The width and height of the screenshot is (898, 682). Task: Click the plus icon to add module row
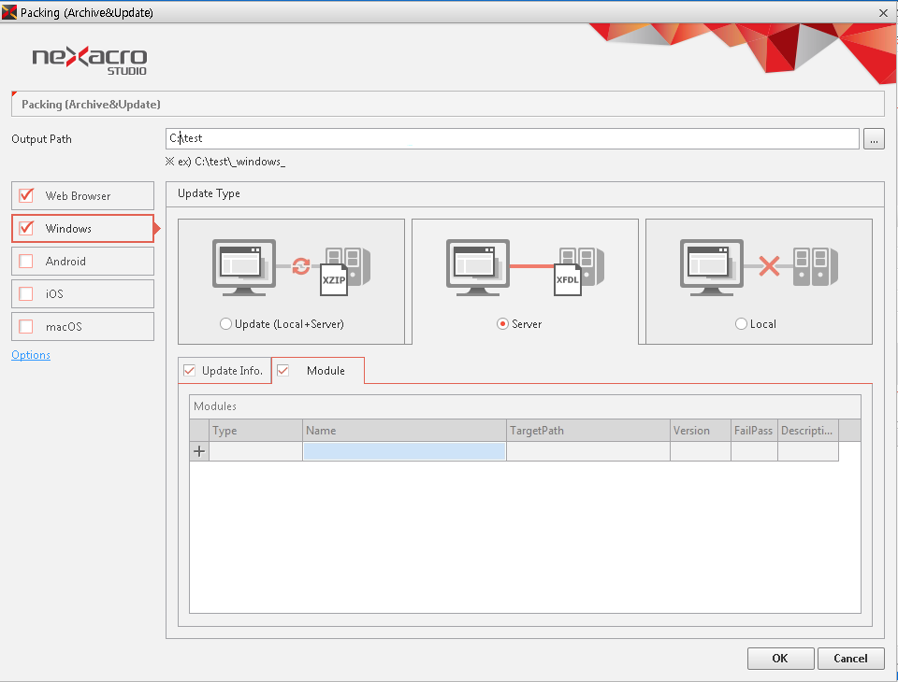coord(199,451)
